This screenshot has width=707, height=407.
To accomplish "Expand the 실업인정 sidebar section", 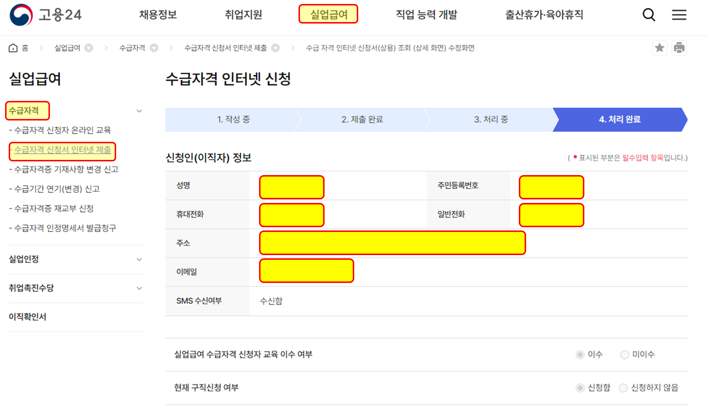I will pyautogui.click(x=139, y=259).
